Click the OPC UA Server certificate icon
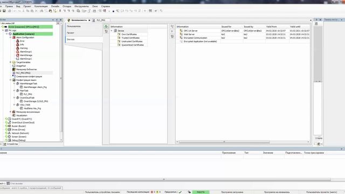345x194 pixels. 181,31
